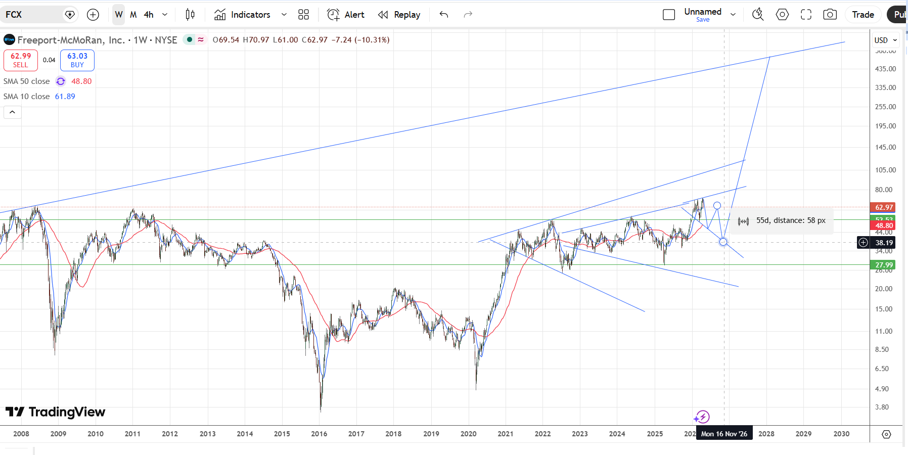
Task: Switch to the weekly W interval
Action: pos(119,15)
